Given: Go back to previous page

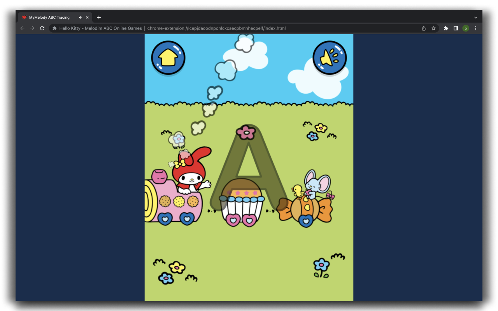Looking at the screenshot, I should 22,28.
